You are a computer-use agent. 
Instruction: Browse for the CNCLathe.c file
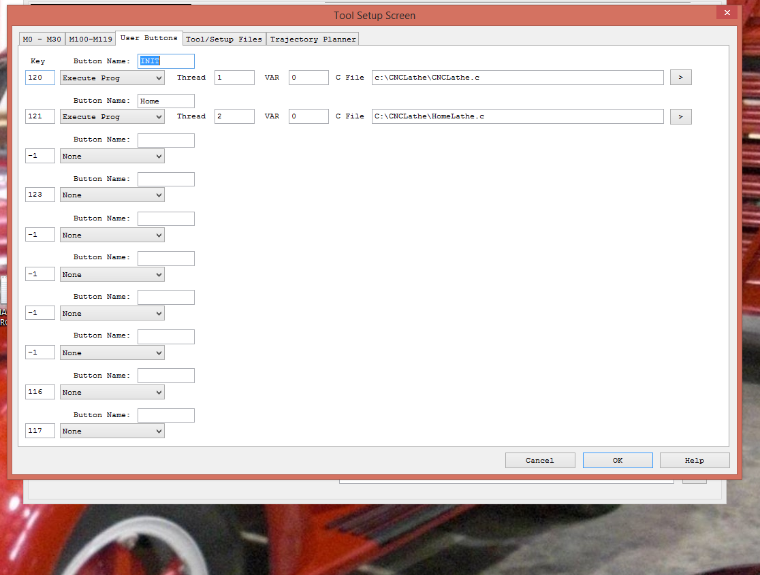[x=680, y=78]
